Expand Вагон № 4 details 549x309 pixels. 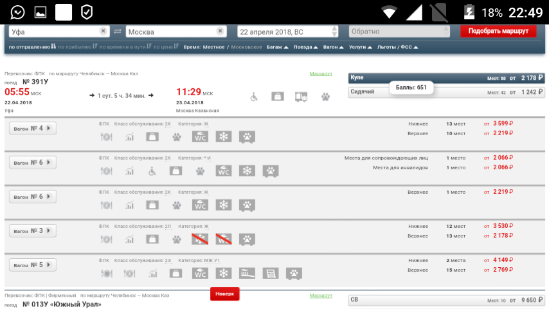pyautogui.click(x=33, y=128)
